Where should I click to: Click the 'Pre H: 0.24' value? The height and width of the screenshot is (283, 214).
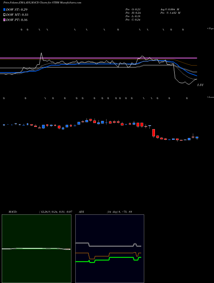133,13
